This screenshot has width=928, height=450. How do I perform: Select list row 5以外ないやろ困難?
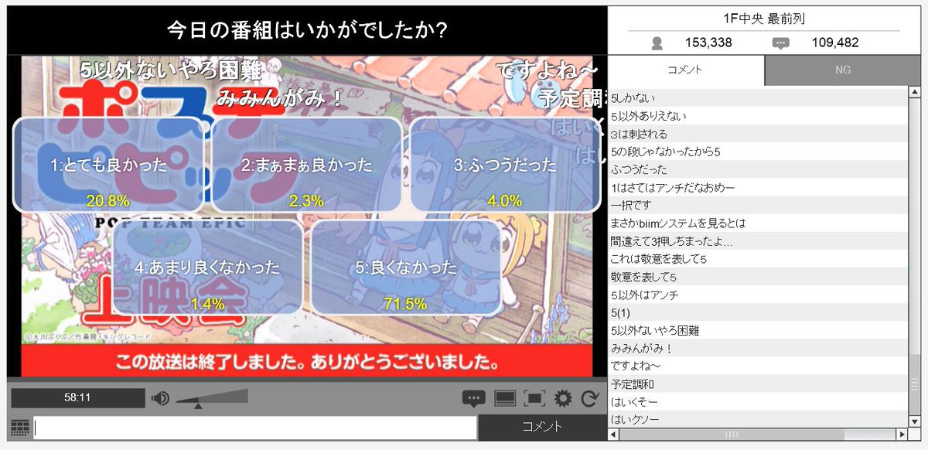coord(758,330)
